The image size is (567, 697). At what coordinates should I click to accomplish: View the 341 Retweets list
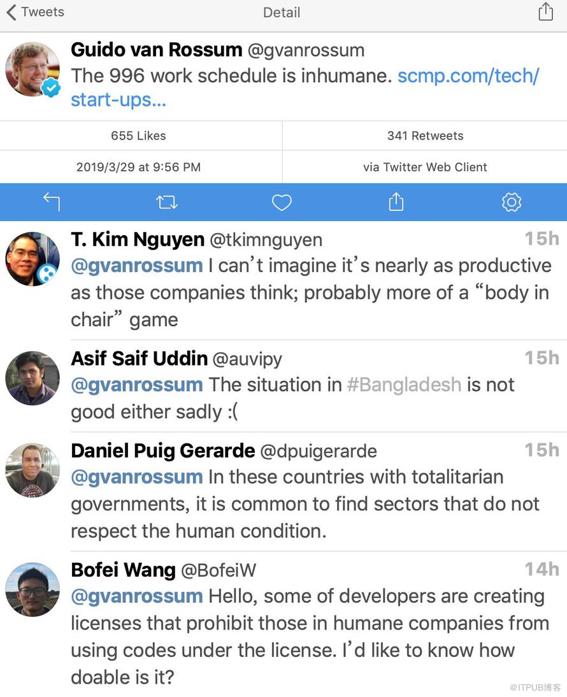(425, 136)
